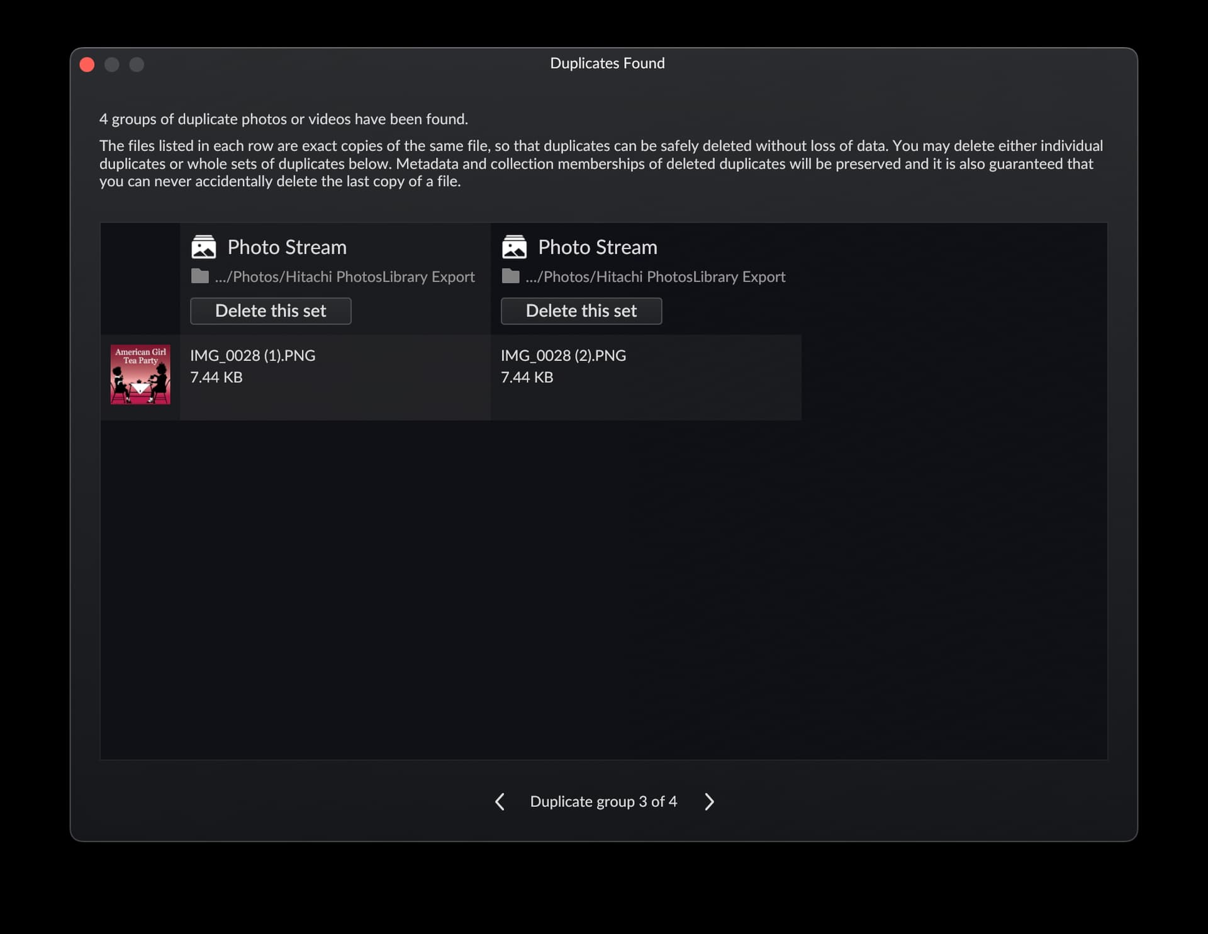
Task: Click the right Hitachi PhotosLibrary Export path
Action: click(x=656, y=277)
